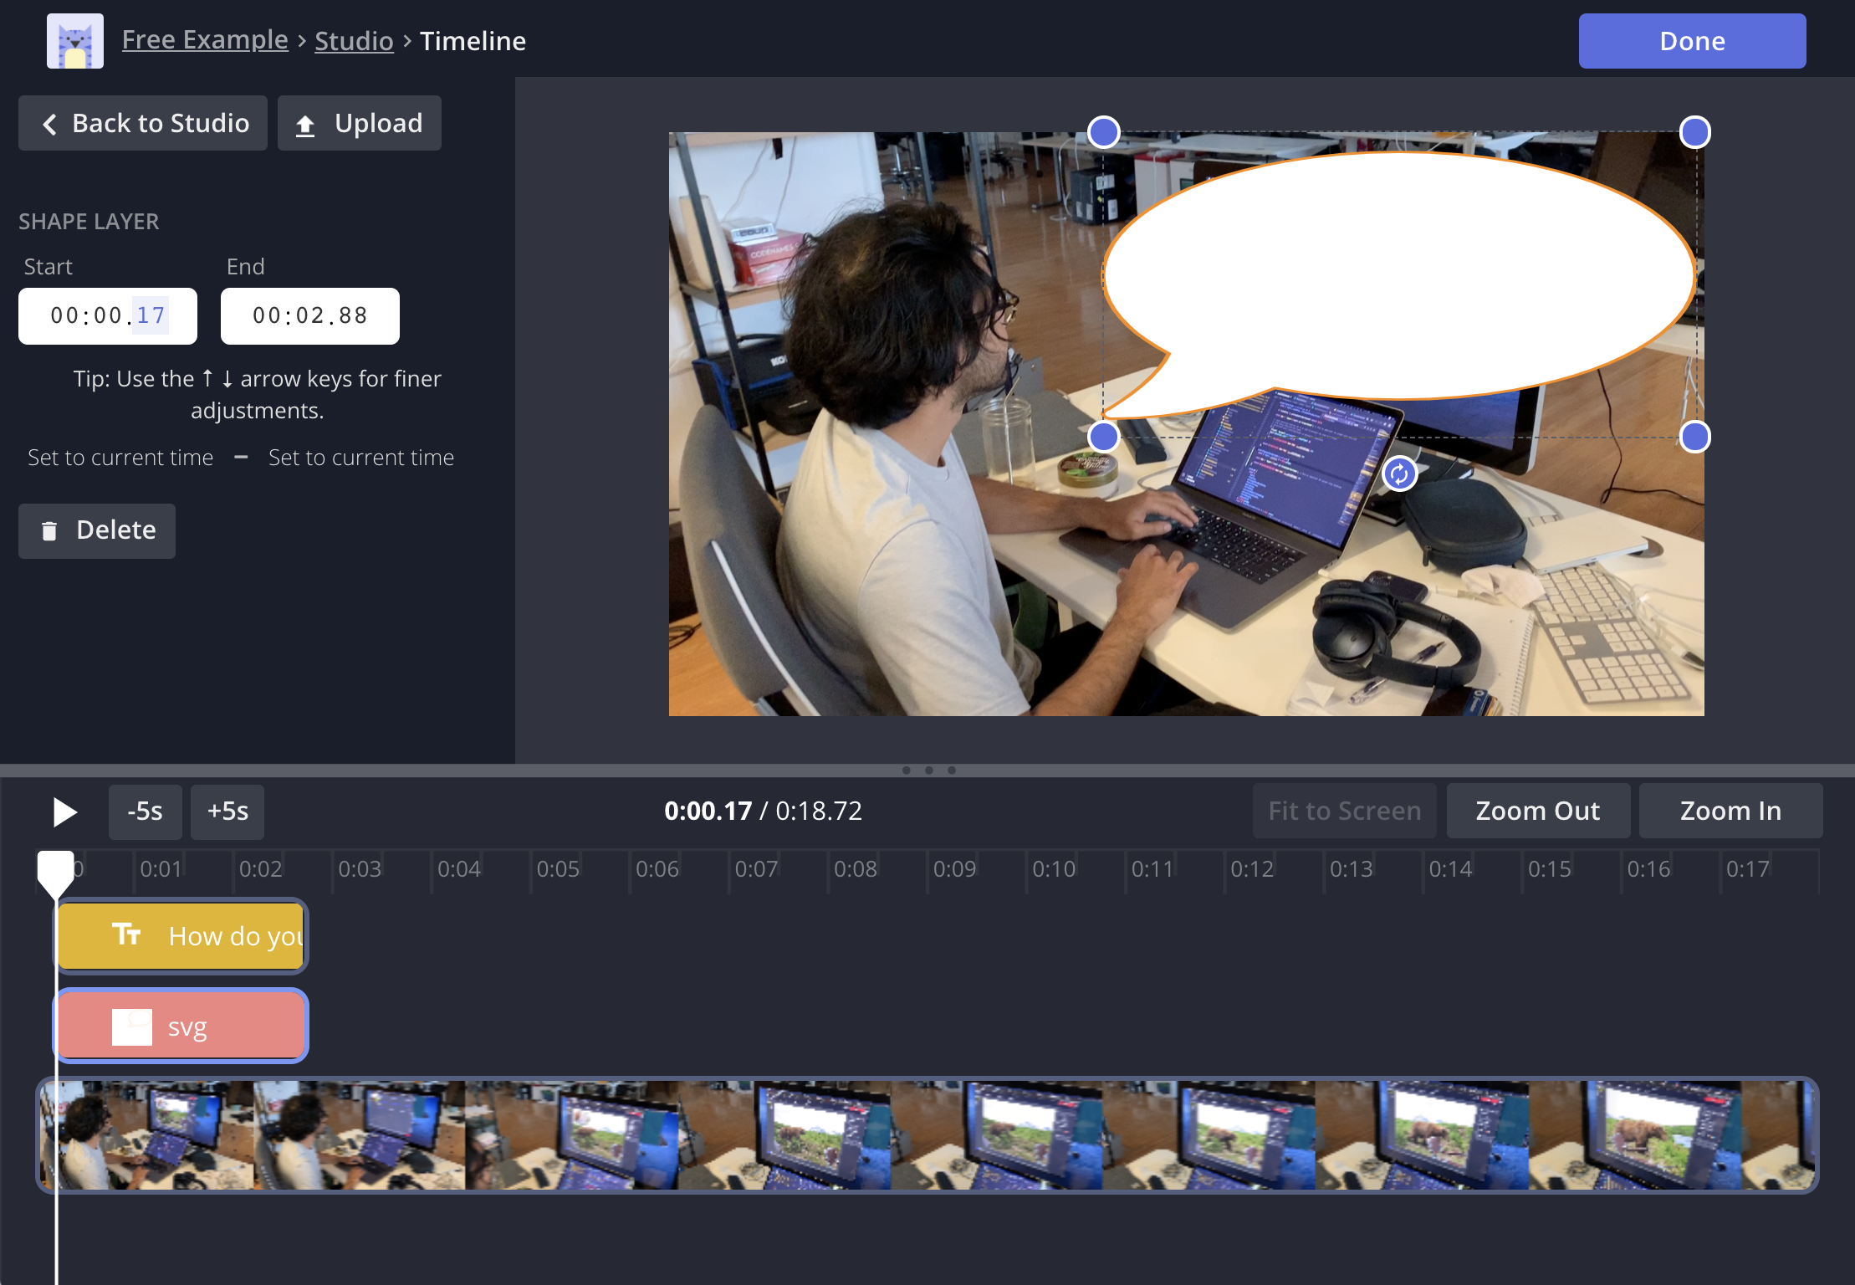Click Zoom Out on the timeline

1537,810
